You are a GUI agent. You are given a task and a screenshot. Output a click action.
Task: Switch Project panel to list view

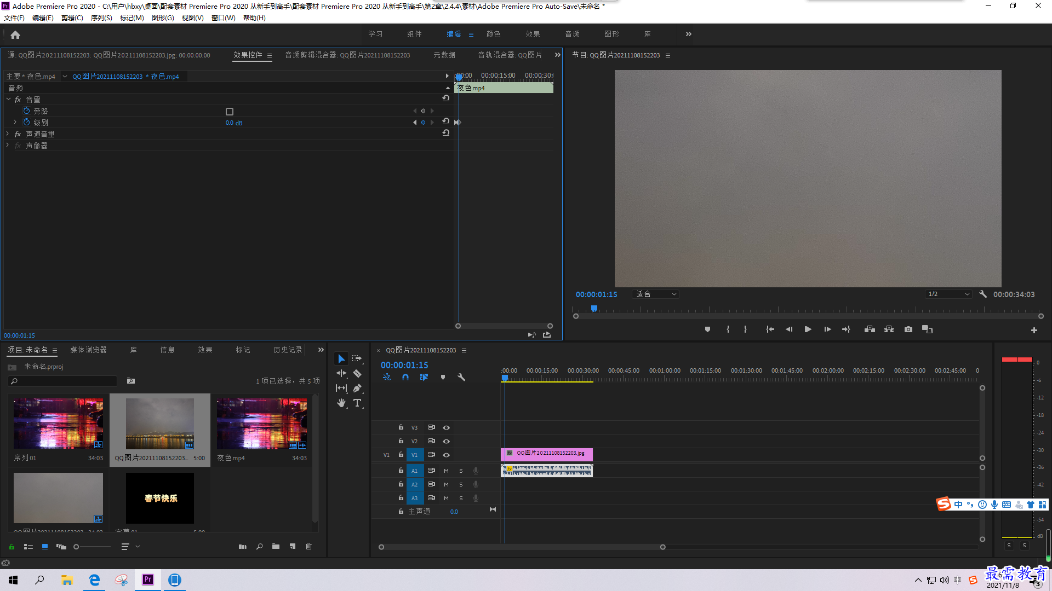(x=28, y=546)
